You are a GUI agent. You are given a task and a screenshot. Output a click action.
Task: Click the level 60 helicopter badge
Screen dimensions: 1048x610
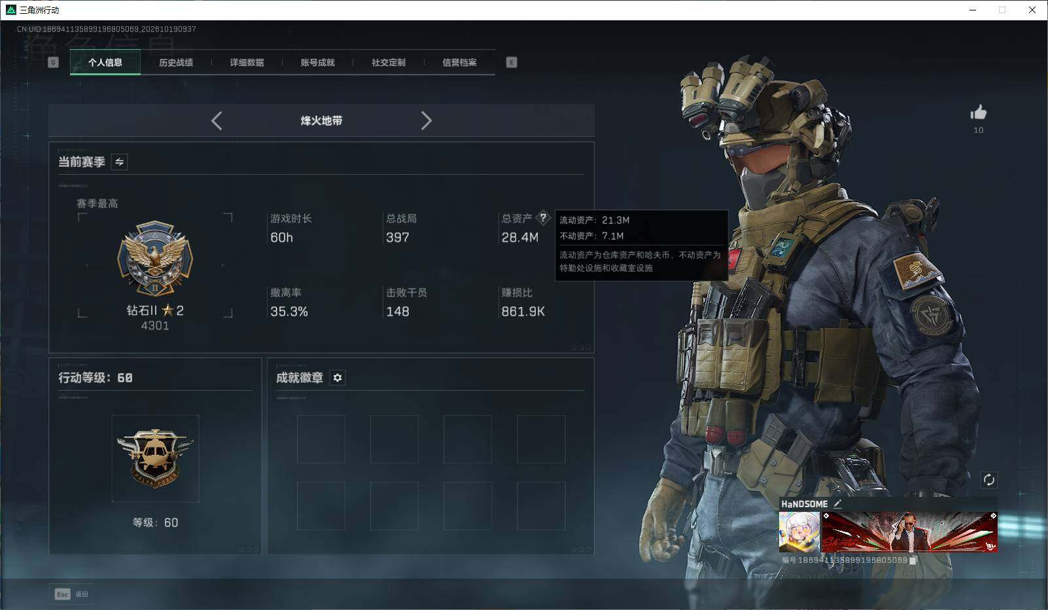pos(155,458)
